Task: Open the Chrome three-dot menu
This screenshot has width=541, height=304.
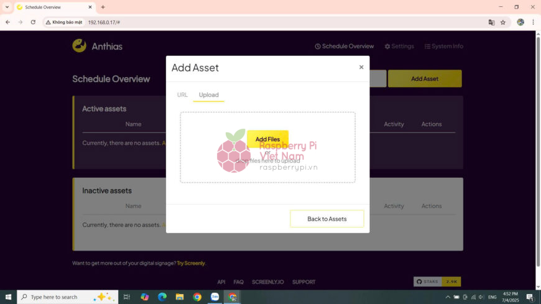Action: (533, 22)
